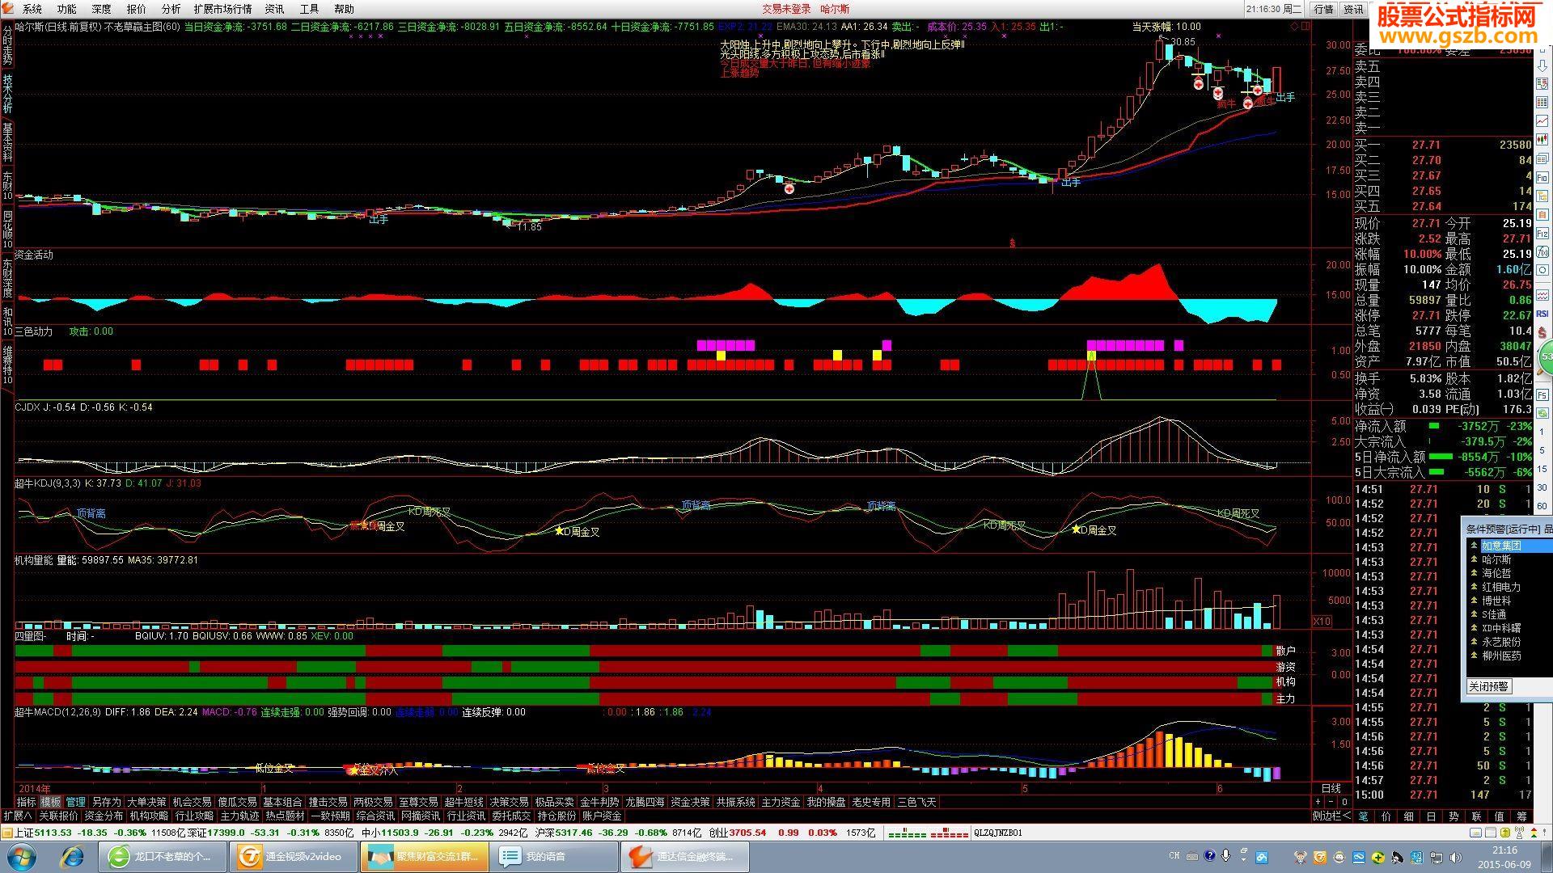The image size is (1553, 873).
Task: Toggle the 联 linked view tab
Action: [1476, 816]
